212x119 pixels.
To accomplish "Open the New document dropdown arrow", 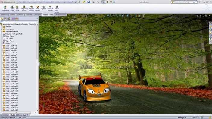I will click(x=81, y=2).
